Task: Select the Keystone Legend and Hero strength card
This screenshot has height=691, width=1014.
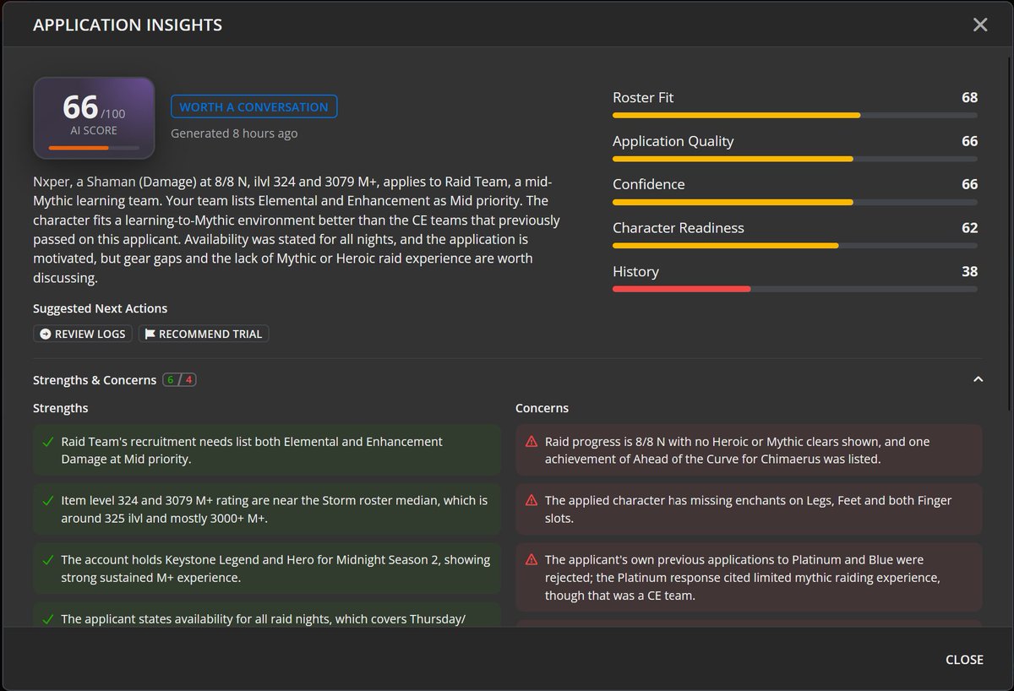Action: pos(267,569)
